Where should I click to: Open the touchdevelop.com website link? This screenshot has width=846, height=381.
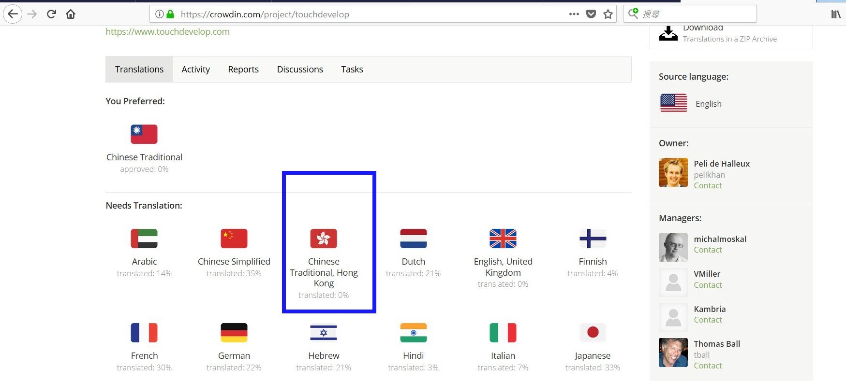(167, 32)
